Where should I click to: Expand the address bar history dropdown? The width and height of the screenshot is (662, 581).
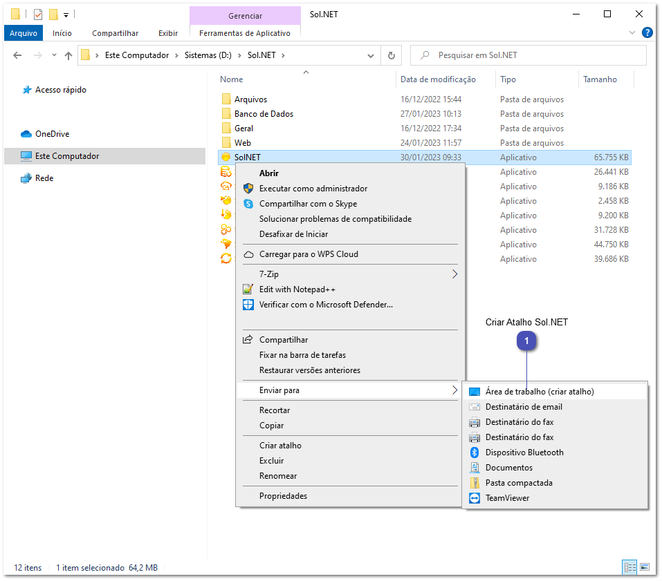tap(371, 55)
